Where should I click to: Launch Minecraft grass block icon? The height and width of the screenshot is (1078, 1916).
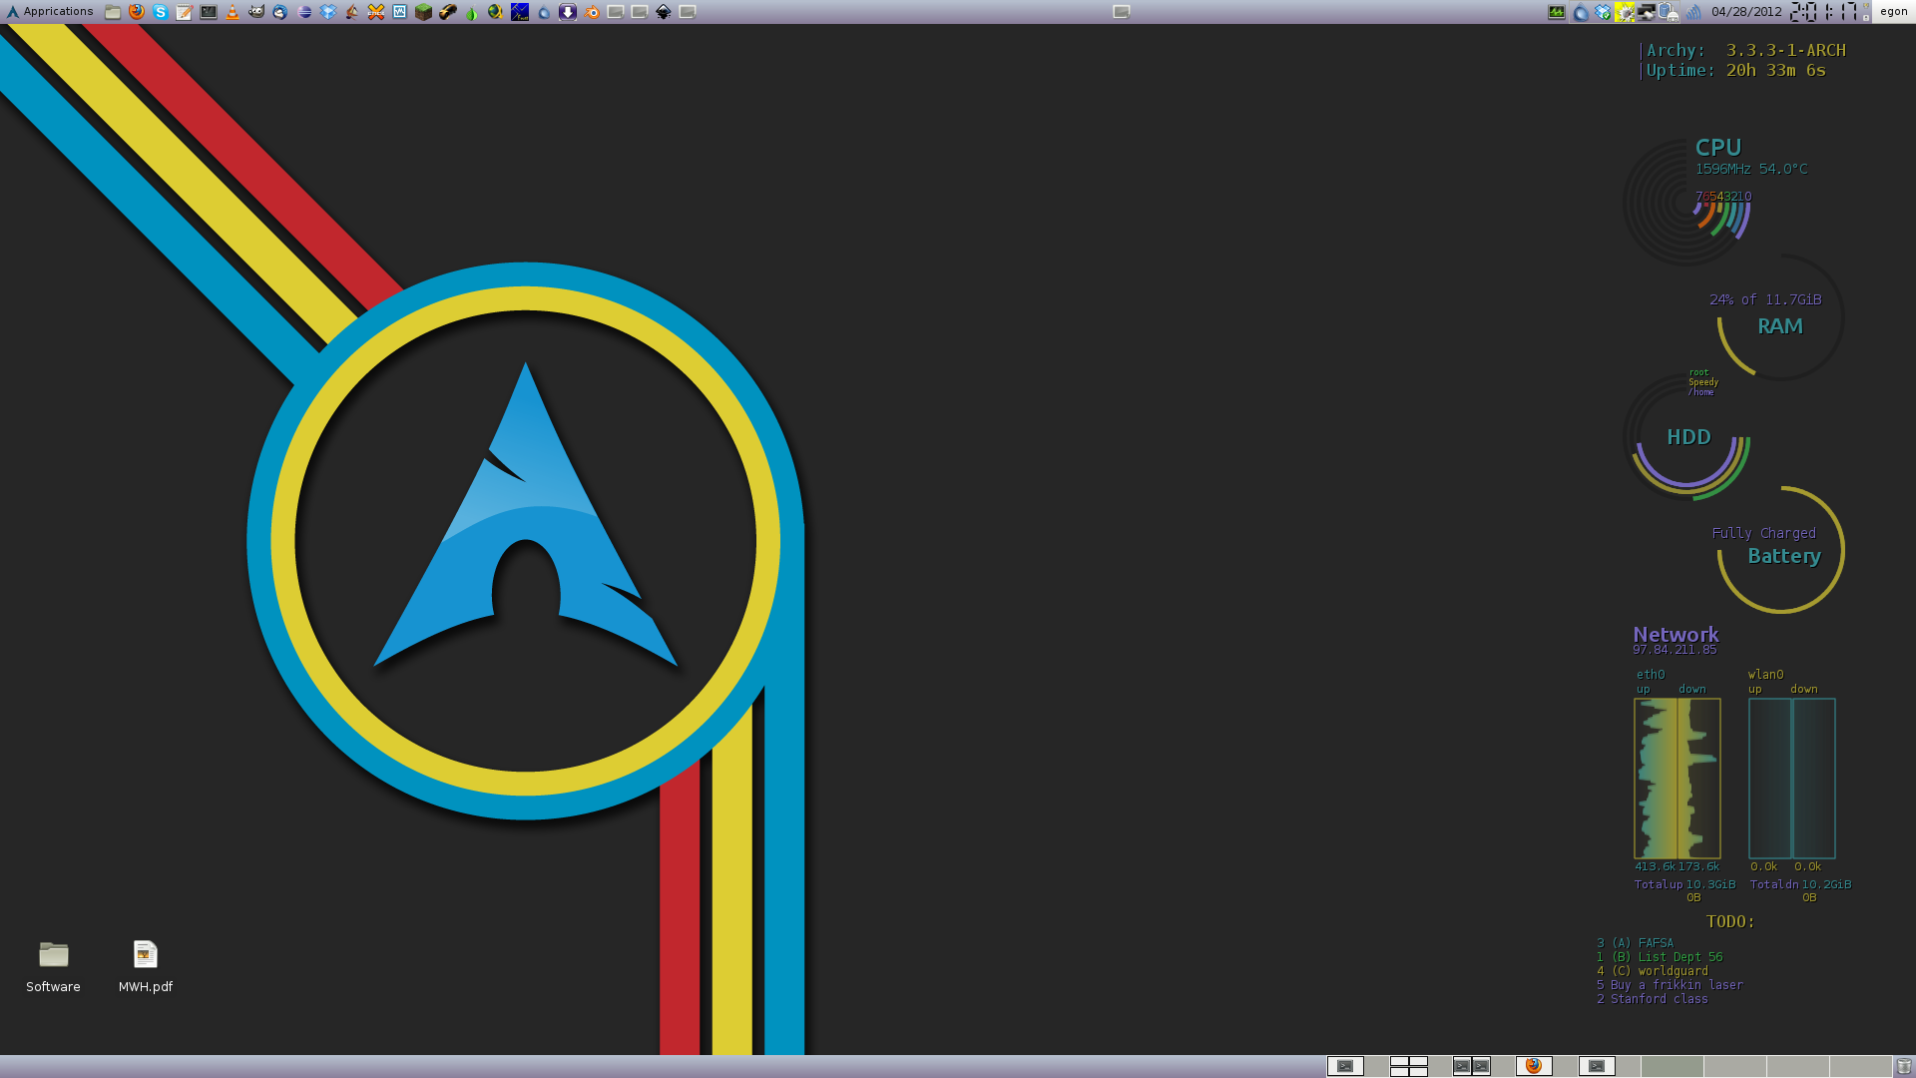[x=424, y=12]
